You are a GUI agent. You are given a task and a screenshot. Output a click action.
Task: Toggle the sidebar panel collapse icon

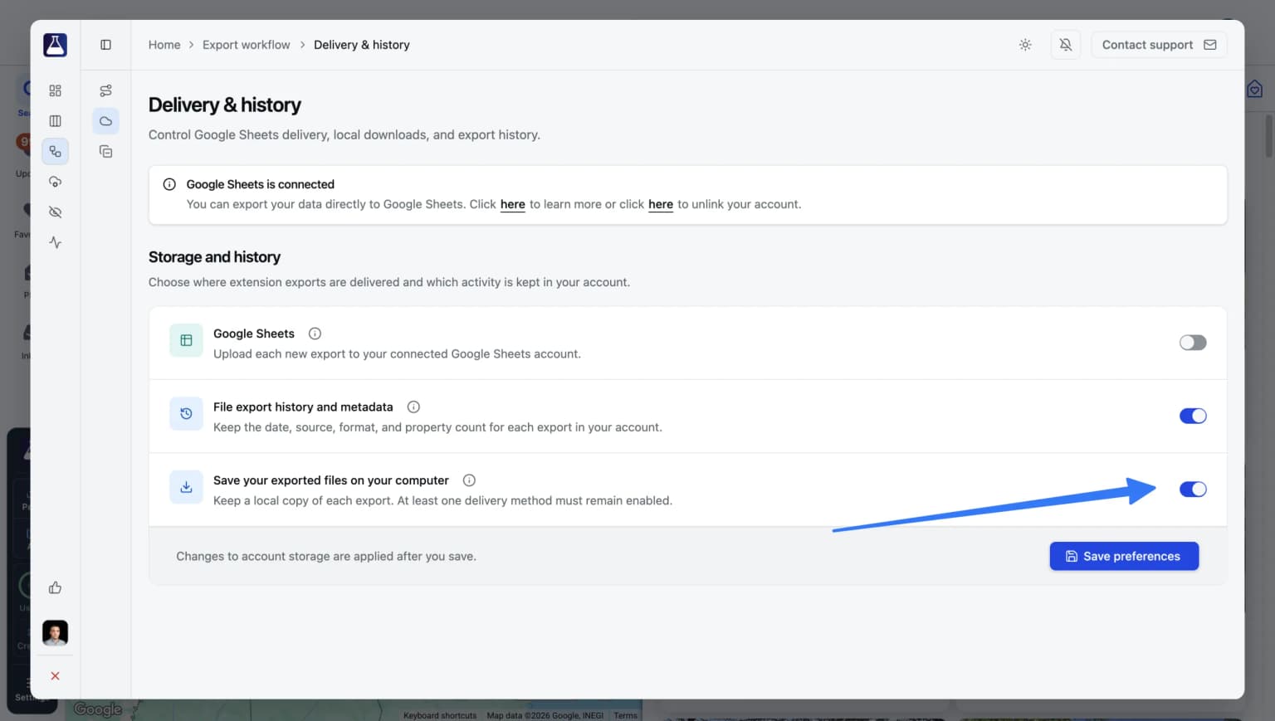[105, 45]
